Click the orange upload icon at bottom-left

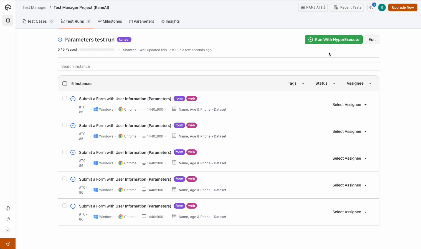click(8, 244)
